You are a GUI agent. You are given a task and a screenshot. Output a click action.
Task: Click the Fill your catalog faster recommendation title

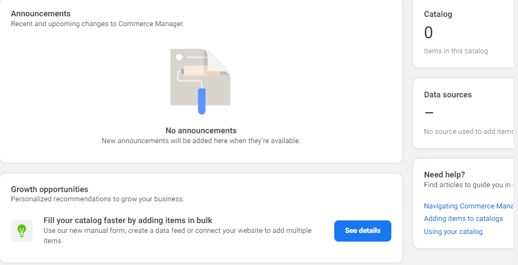click(x=128, y=220)
